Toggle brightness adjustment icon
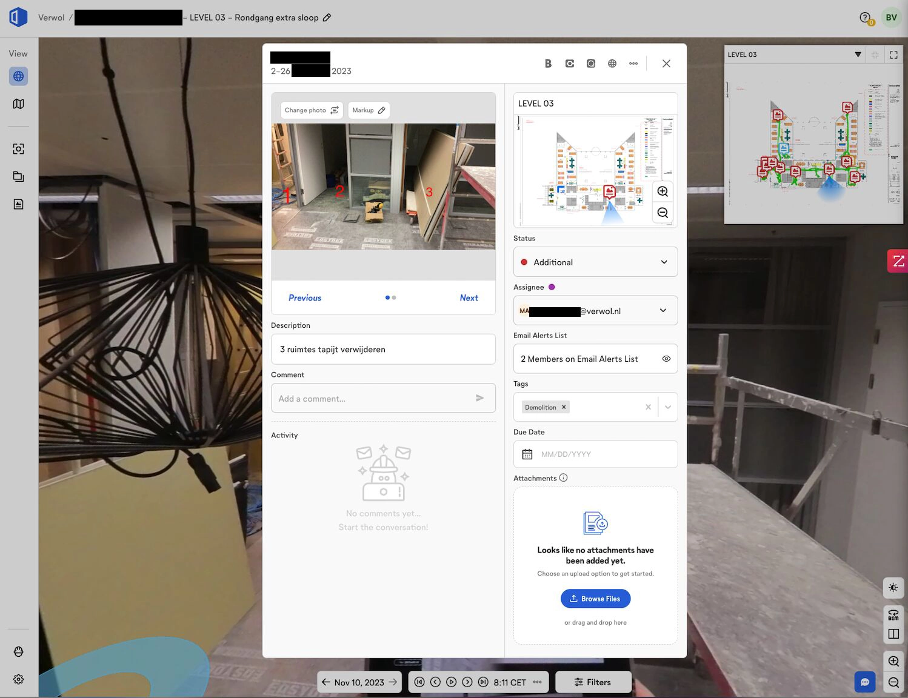 [893, 588]
